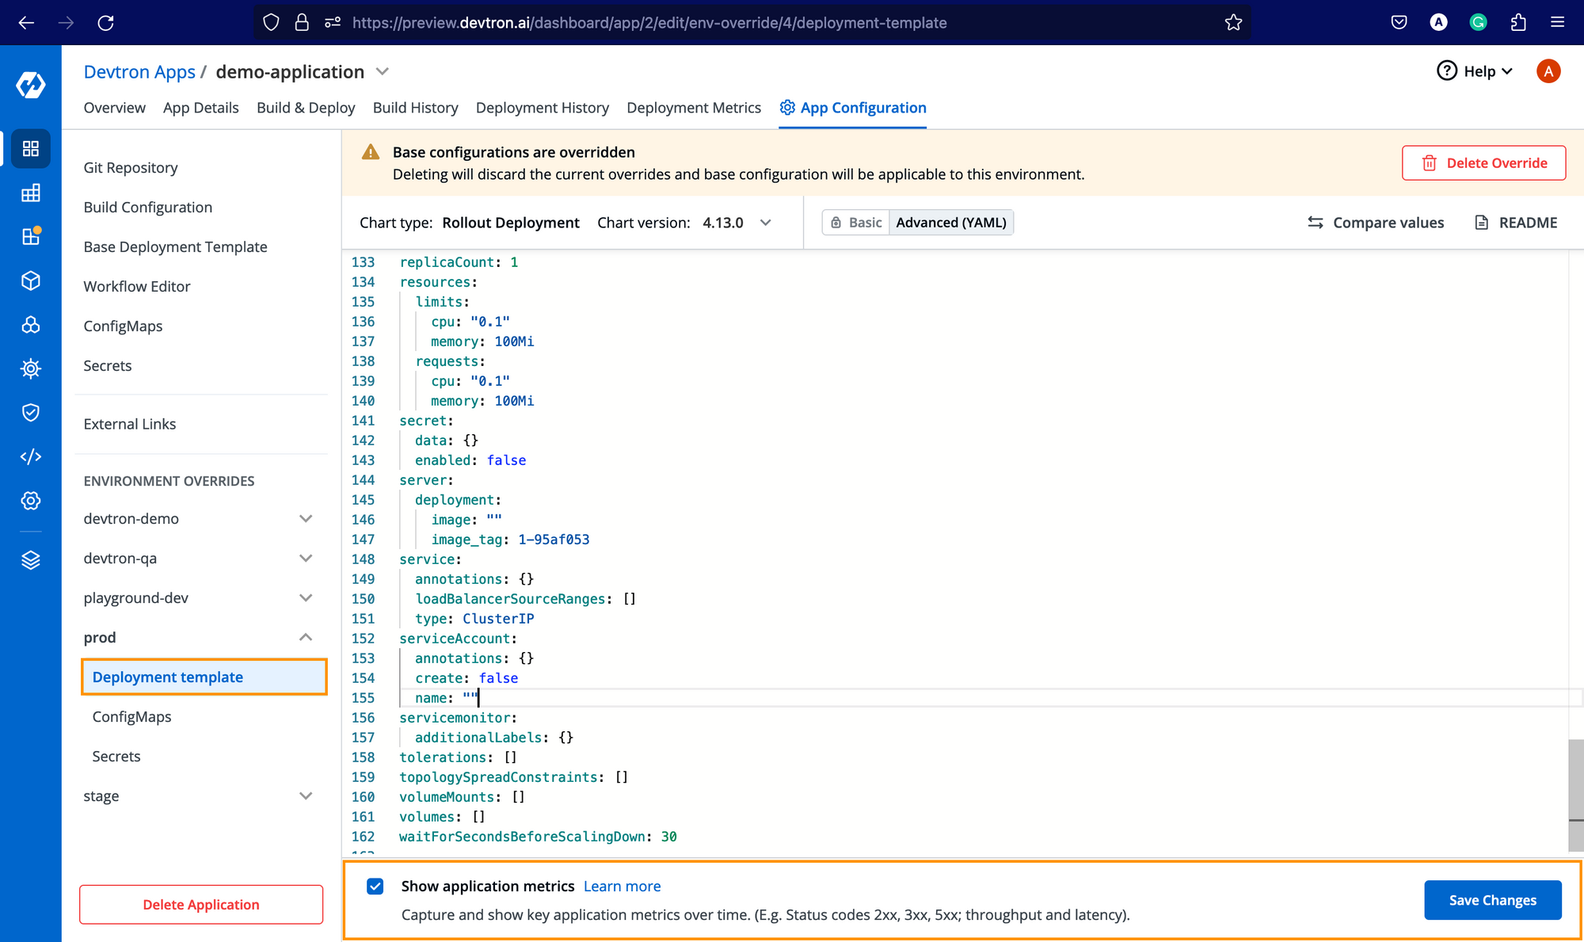This screenshot has height=942, width=1584.
Task: Toggle Show application metrics checkbox
Action: pos(375,886)
